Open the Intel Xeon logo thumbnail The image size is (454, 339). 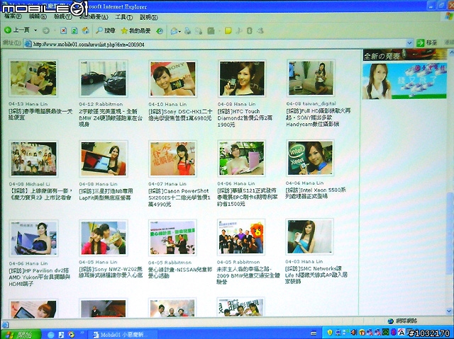pos(310,158)
